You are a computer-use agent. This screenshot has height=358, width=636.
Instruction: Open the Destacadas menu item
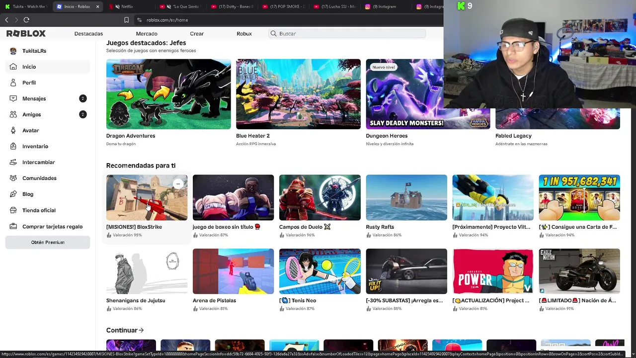88,33
